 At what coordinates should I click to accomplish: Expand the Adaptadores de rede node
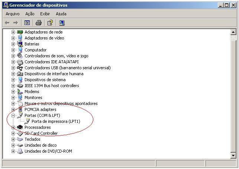pos(13,32)
